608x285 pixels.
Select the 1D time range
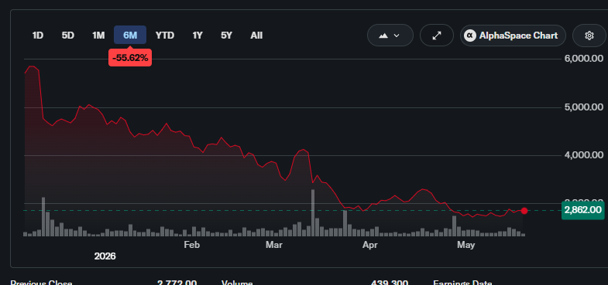38,36
